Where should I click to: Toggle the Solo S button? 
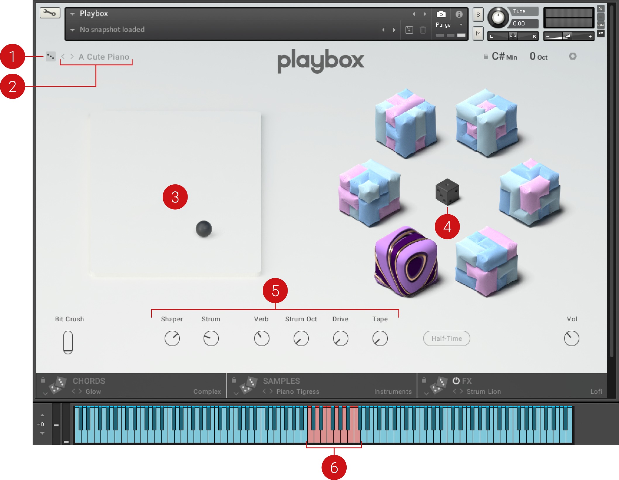coord(478,15)
